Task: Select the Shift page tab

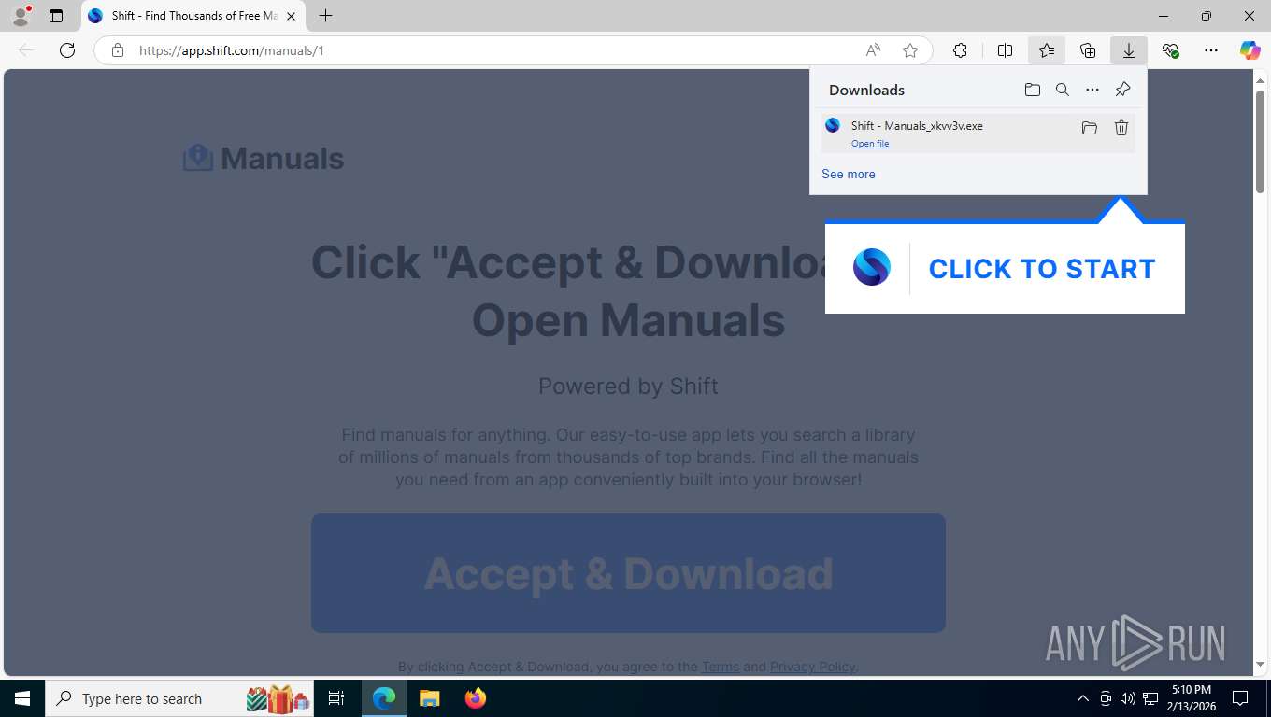Action: [193, 16]
